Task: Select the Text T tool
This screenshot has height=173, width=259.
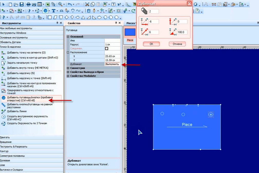Action: tap(53, 11)
